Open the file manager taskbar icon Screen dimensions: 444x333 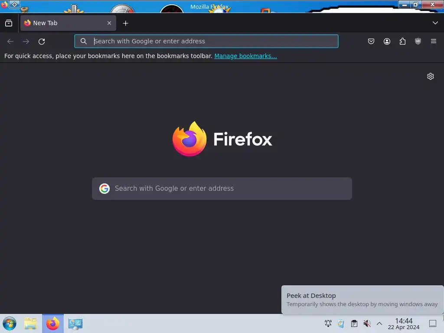tap(30, 323)
